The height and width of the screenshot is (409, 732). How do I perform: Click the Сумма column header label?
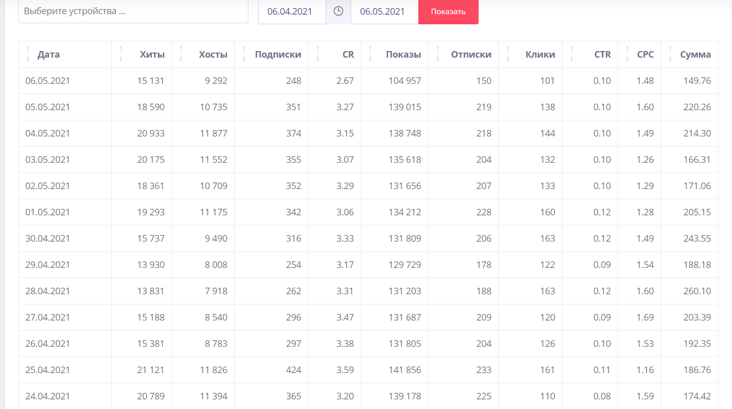pyautogui.click(x=695, y=55)
